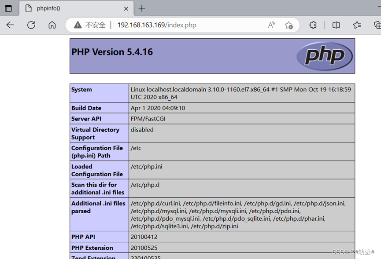Go to the browser home page
Viewport: 381px width, 259px height.
52,25
